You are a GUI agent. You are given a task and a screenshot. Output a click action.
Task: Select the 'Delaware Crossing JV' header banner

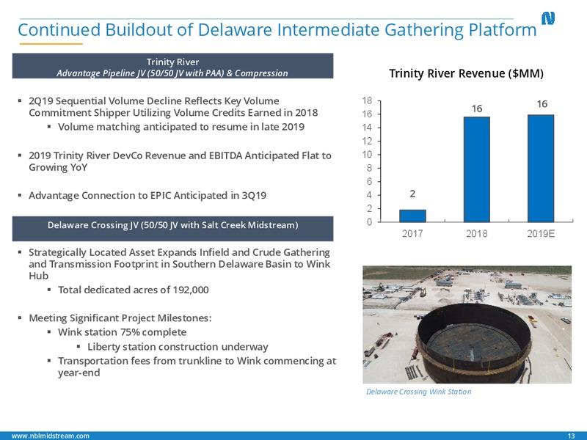pos(172,228)
